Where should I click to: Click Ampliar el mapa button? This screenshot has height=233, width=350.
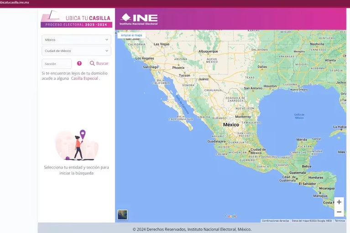pyautogui.click(x=131, y=35)
